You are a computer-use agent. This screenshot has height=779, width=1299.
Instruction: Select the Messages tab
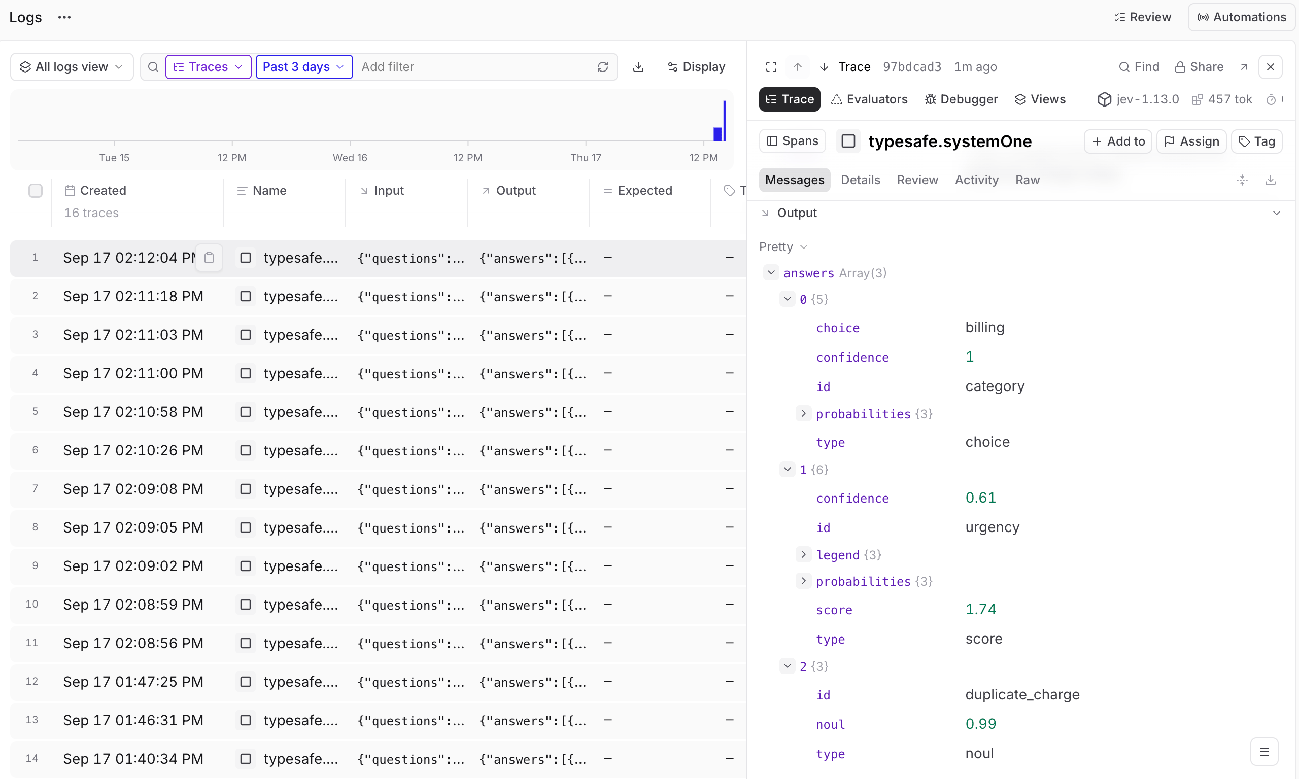coord(795,180)
